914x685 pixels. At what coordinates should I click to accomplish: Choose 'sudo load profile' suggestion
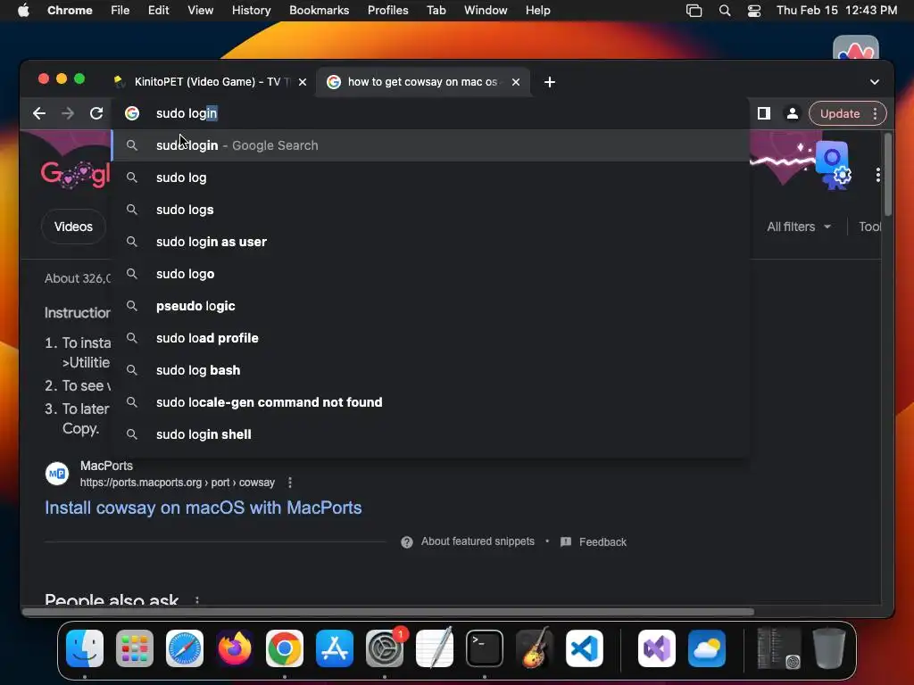pos(430,338)
